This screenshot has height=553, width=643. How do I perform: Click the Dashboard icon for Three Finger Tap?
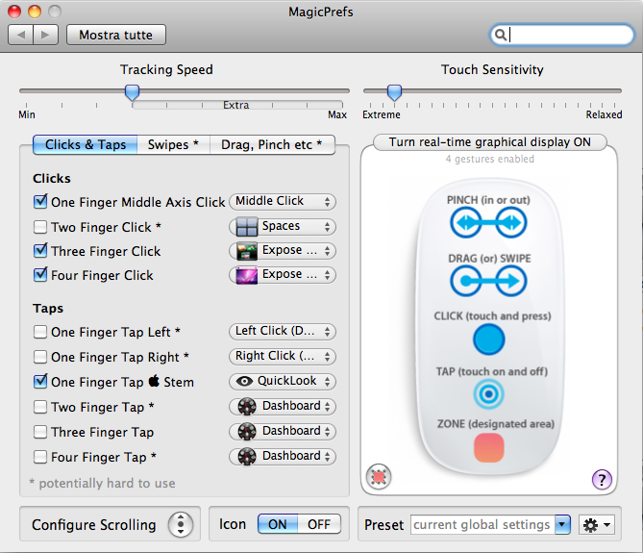click(x=247, y=432)
